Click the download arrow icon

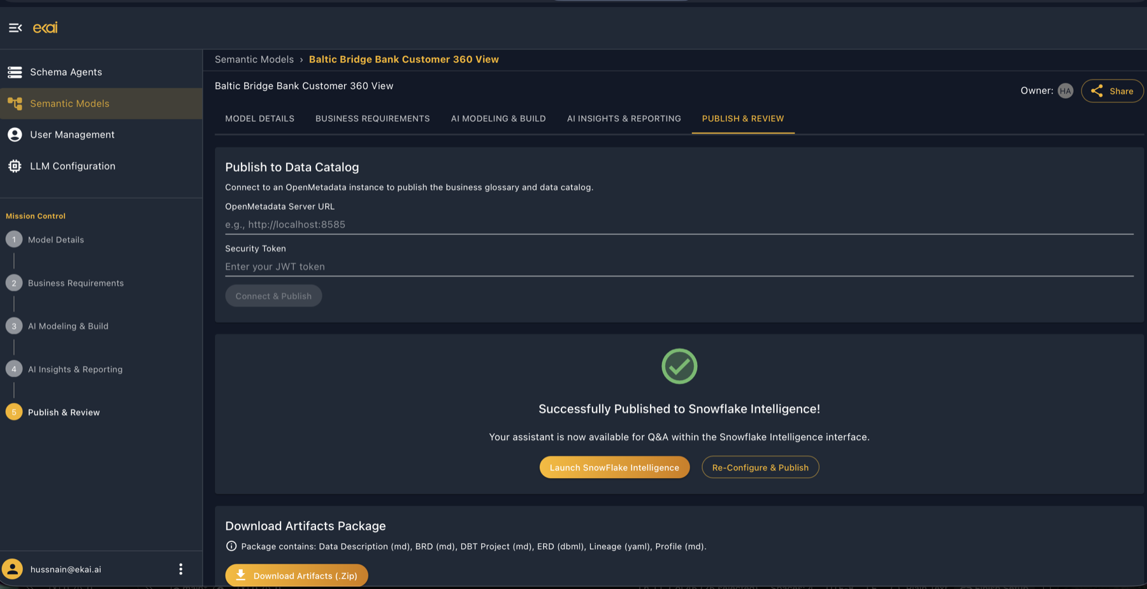tap(241, 575)
